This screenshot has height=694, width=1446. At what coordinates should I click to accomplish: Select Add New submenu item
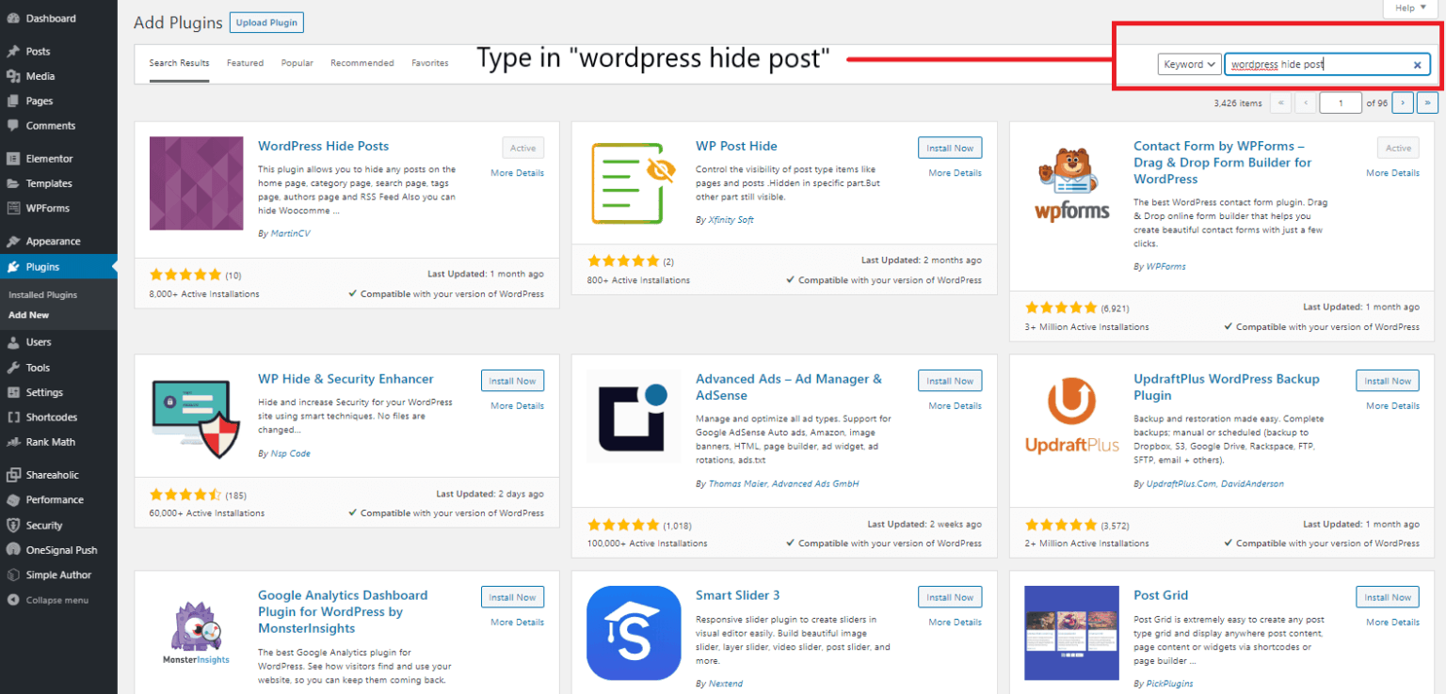tap(29, 315)
